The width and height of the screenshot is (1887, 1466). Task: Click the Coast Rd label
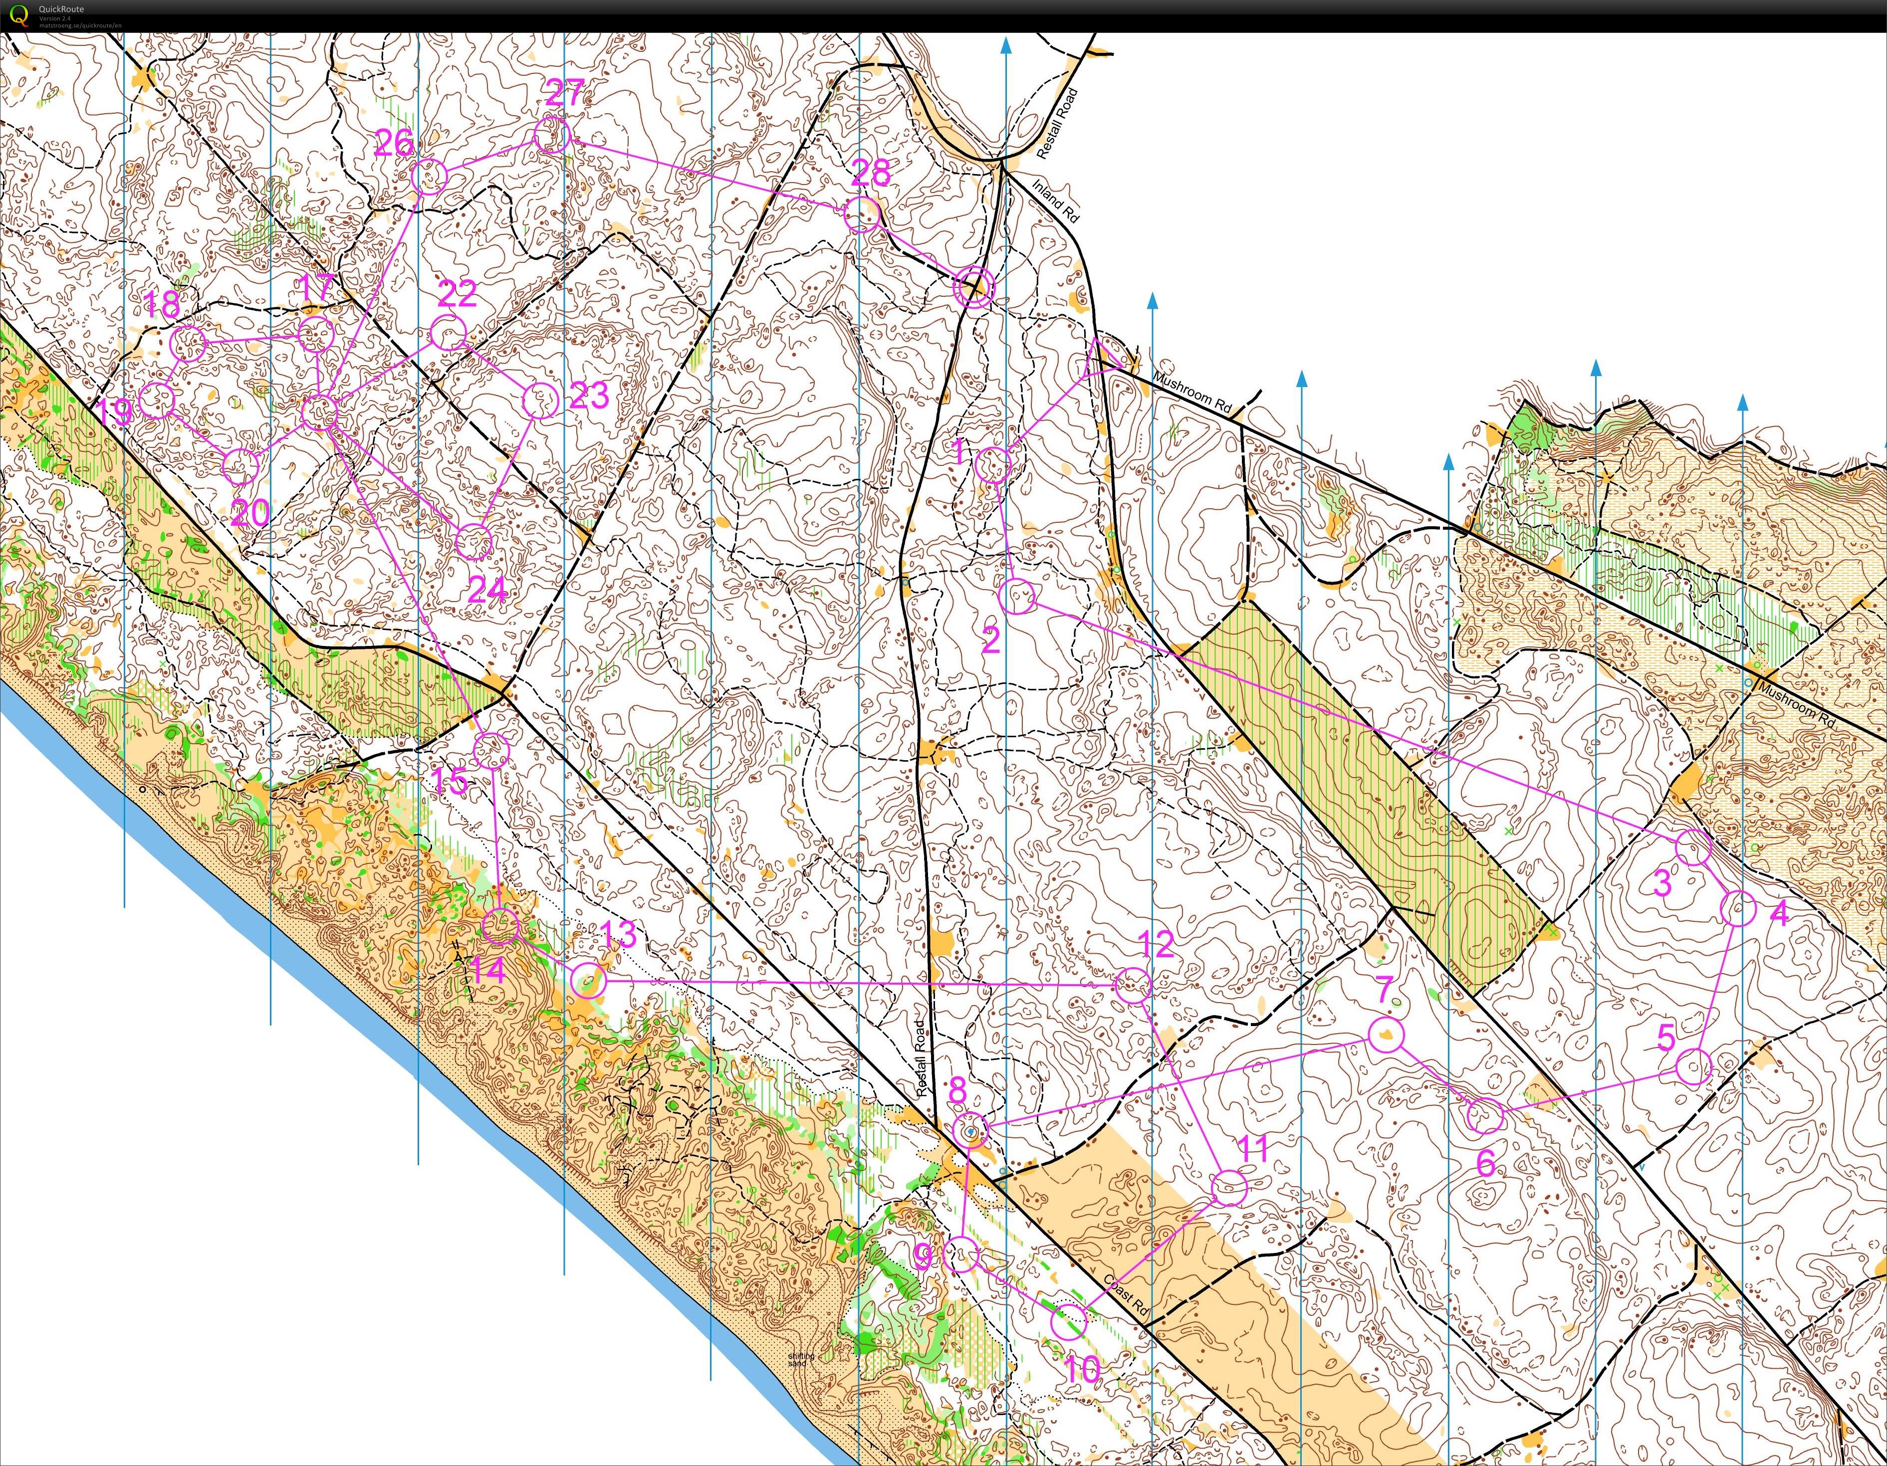1127,1296
